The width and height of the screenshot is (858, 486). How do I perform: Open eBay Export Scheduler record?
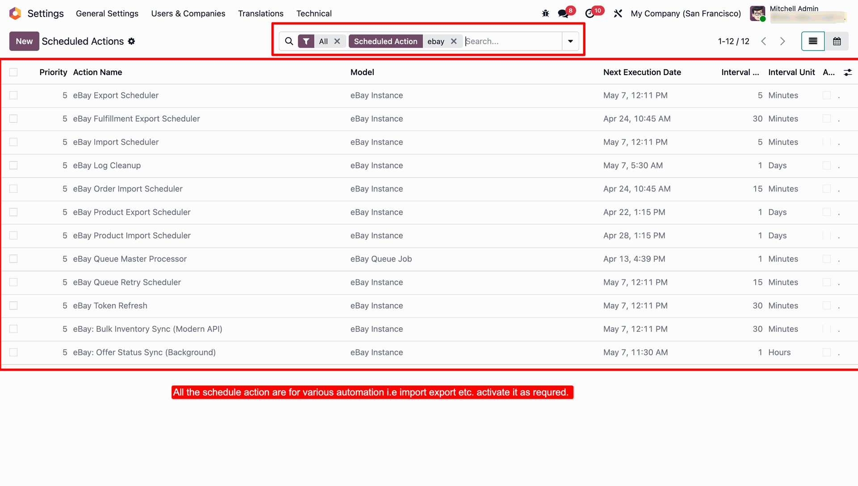pos(116,96)
